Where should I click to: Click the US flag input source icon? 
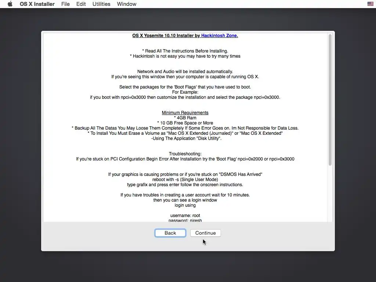370,4
